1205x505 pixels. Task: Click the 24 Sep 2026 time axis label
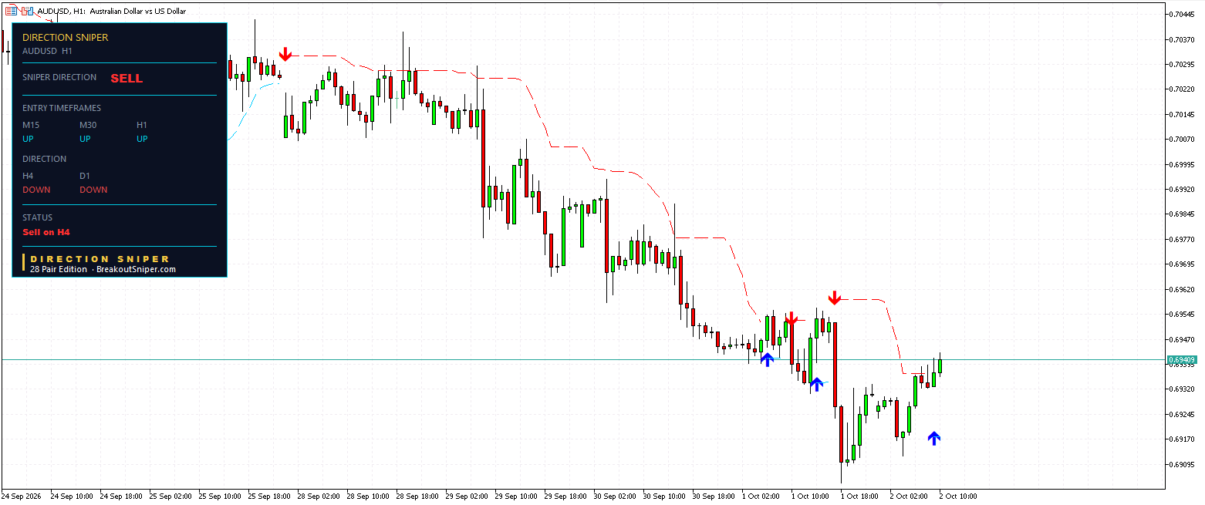(x=22, y=496)
